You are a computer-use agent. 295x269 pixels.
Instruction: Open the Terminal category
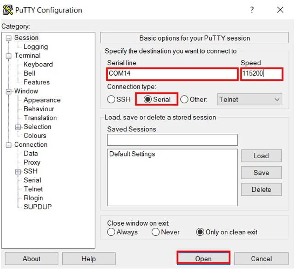[28, 55]
